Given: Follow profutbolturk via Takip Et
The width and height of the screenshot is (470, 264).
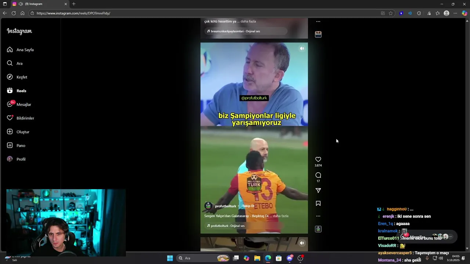Looking at the screenshot, I should 248,206.
